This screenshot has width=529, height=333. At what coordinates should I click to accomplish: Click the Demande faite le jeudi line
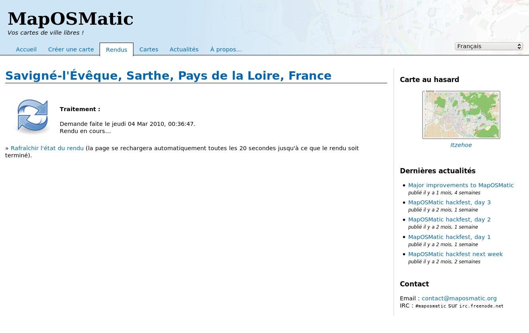[x=127, y=124]
